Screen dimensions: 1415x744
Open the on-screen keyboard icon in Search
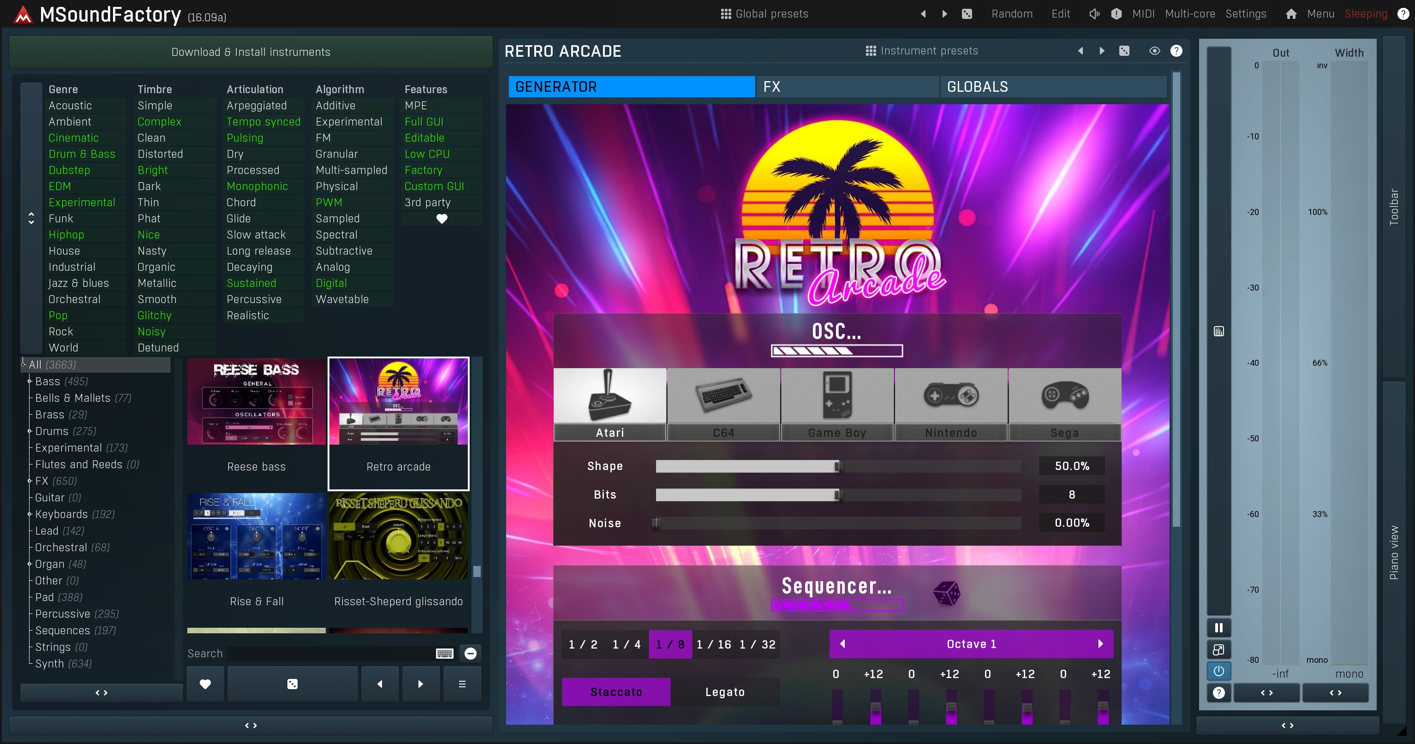[444, 654]
